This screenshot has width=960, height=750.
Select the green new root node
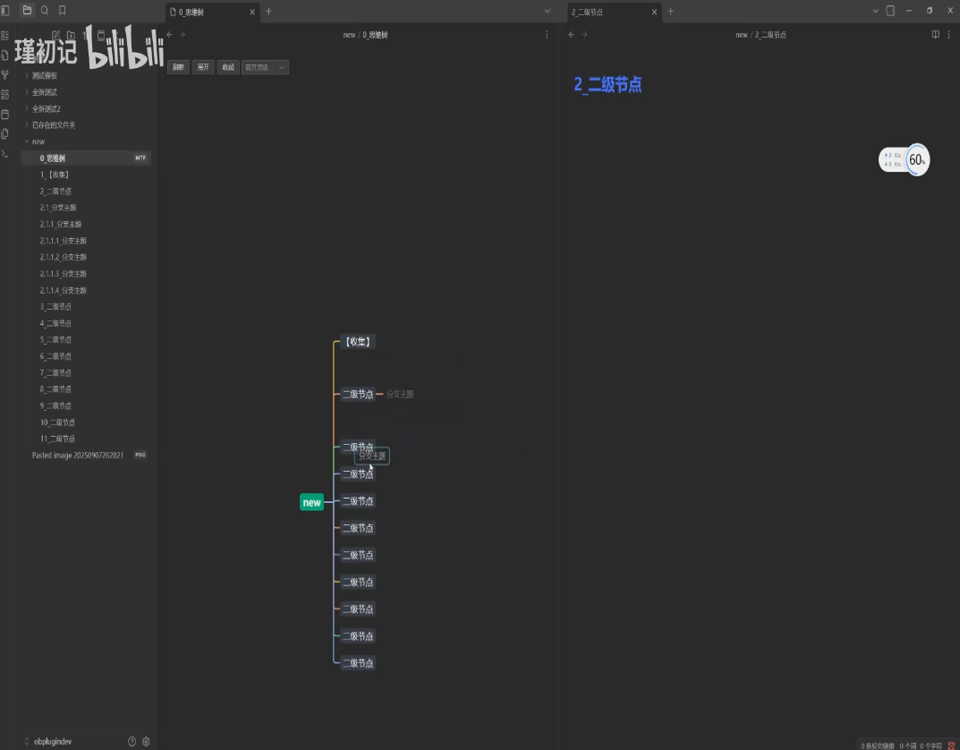click(311, 503)
